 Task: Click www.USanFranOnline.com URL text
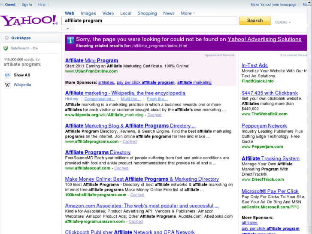coord(91,71)
